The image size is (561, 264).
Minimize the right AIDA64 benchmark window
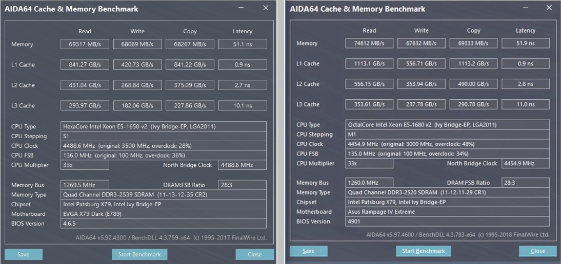coord(526,8)
